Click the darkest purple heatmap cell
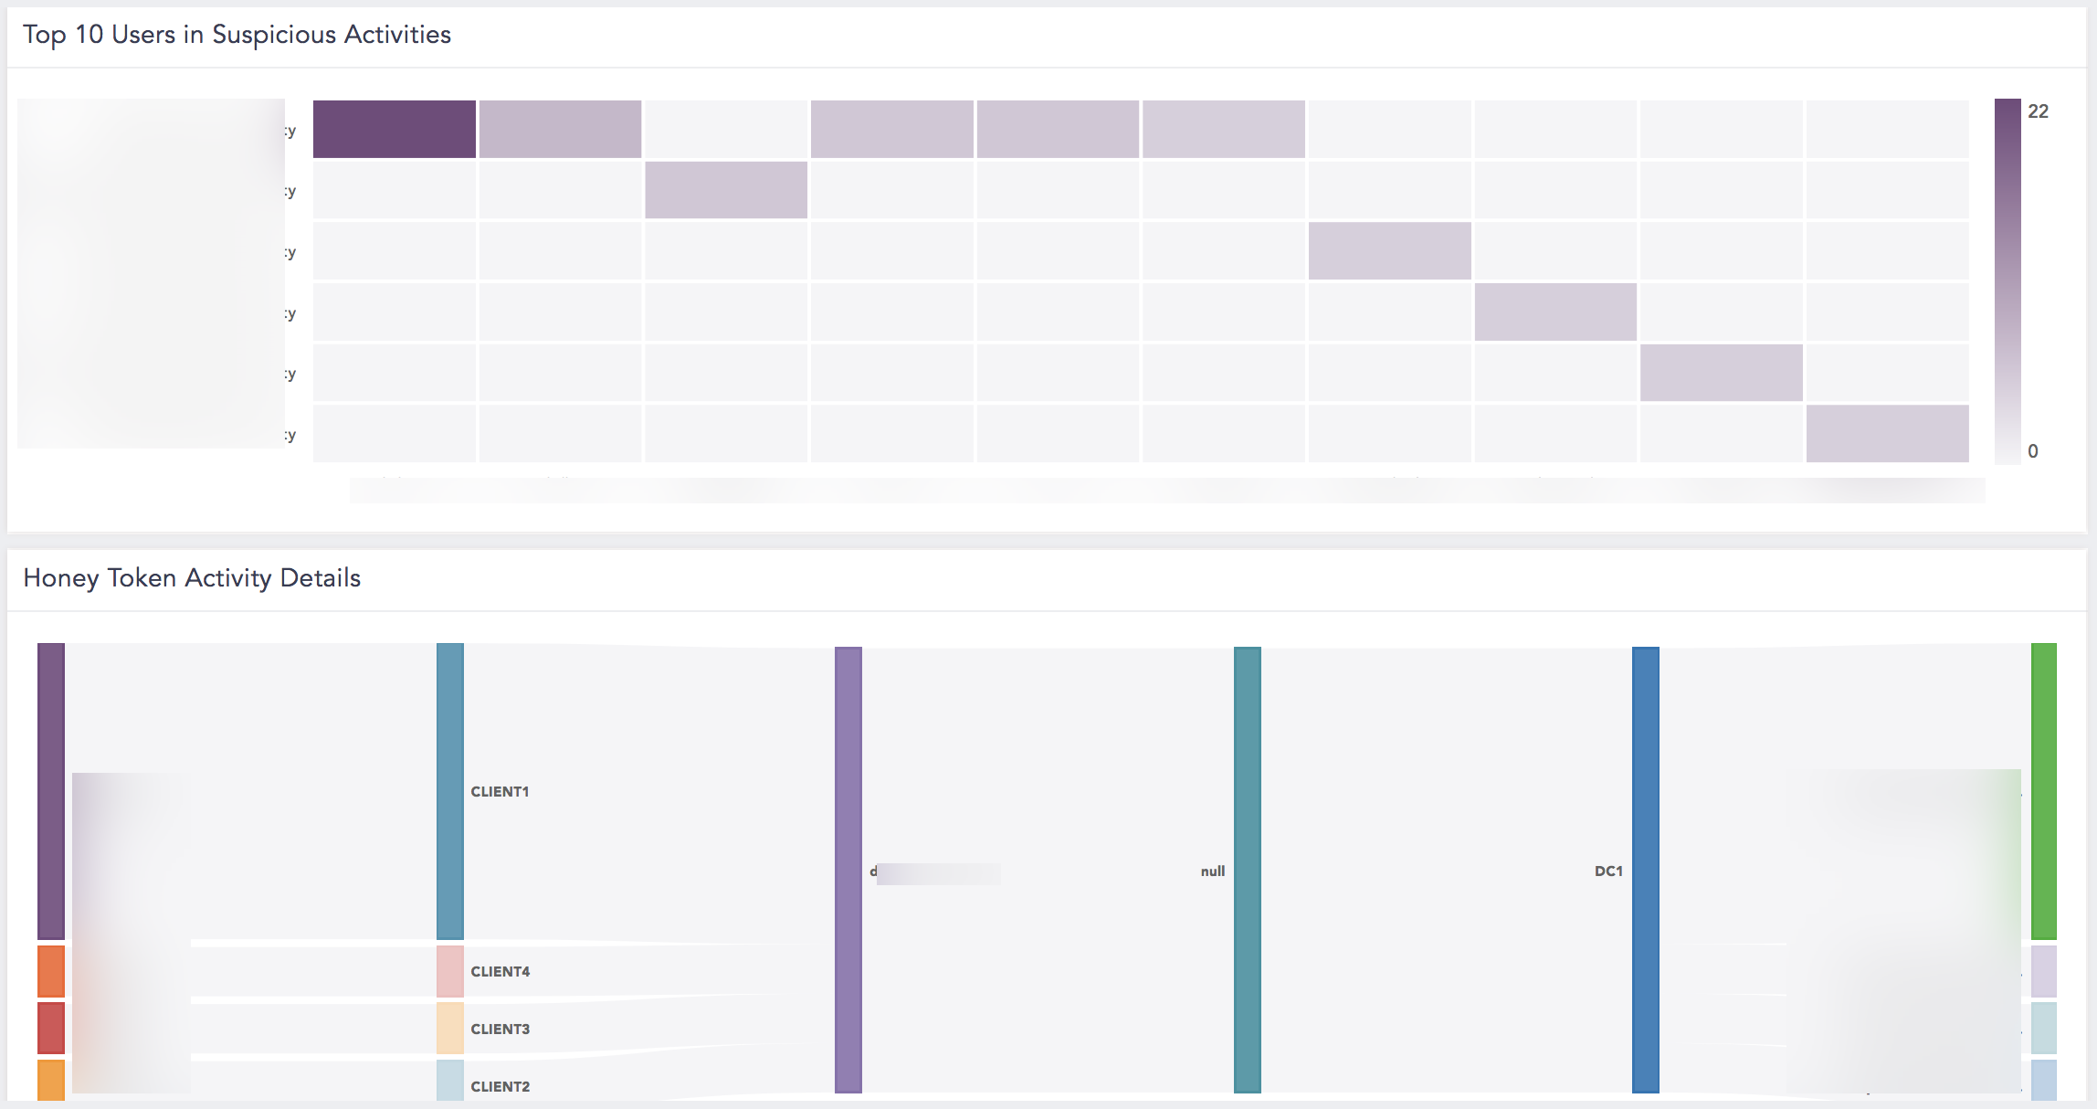Viewport: 2097px width, 1109px height. pyautogui.click(x=394, y=129)
